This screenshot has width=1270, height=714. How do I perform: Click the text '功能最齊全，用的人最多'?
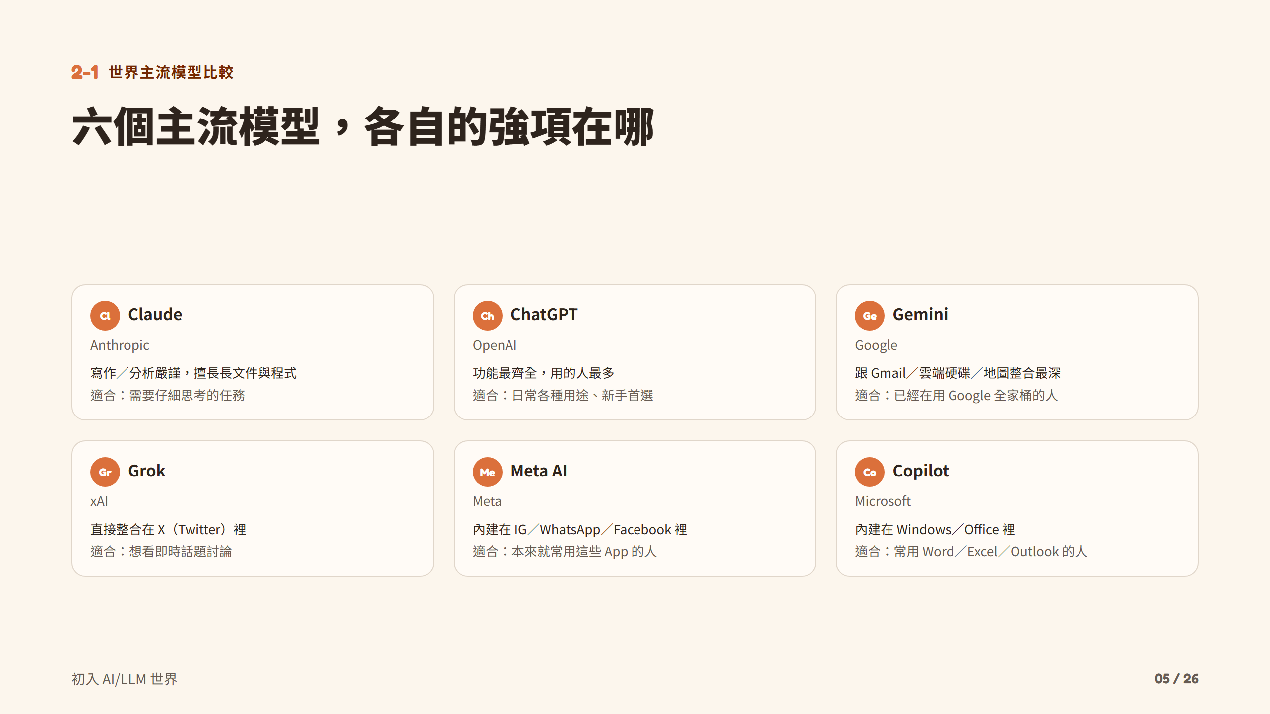(x=544, y=373)
